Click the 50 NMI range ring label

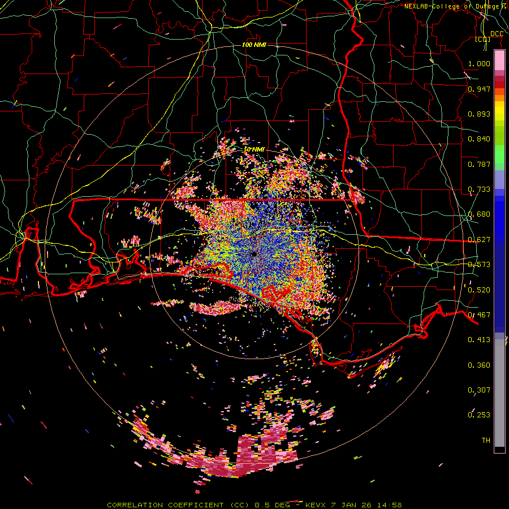pos(254,150)
